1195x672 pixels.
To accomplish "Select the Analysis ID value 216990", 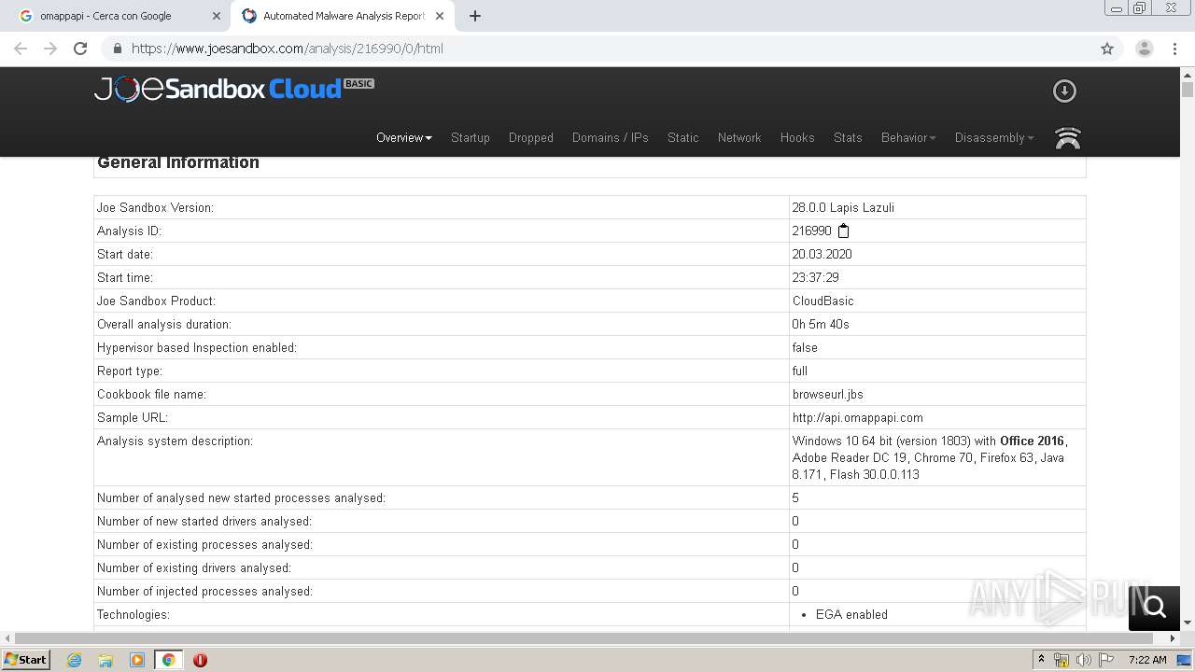I will tap(811, 231).
